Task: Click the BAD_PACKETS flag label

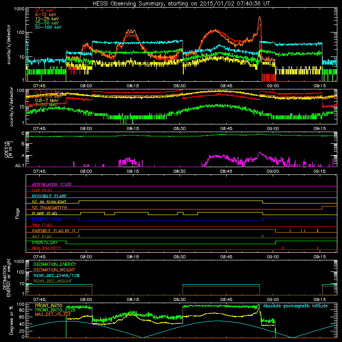Action: point(47,248)
